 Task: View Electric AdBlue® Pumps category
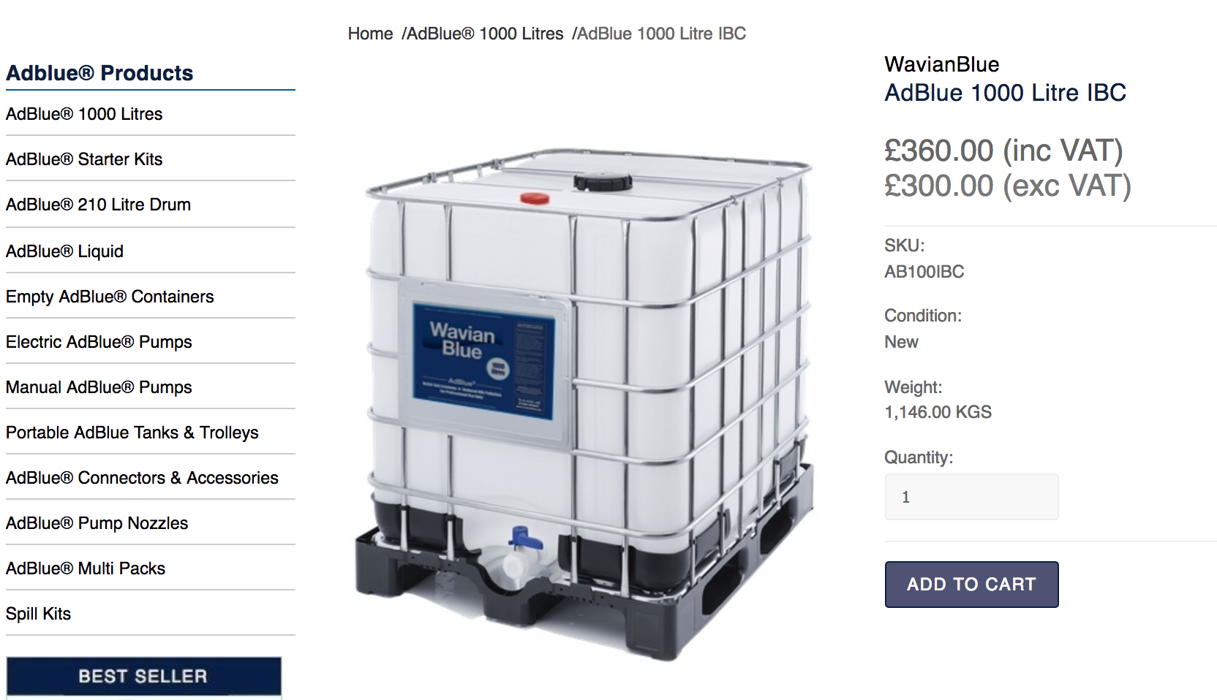(99, 342)
